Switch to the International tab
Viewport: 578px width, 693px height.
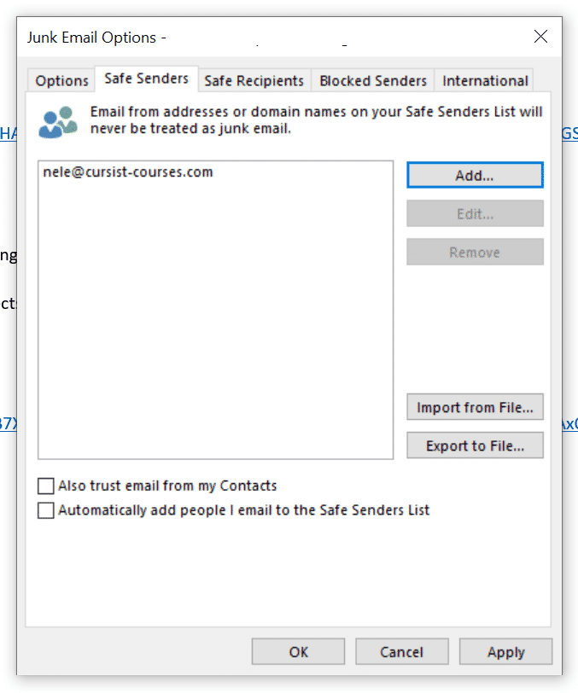point(485,80)
